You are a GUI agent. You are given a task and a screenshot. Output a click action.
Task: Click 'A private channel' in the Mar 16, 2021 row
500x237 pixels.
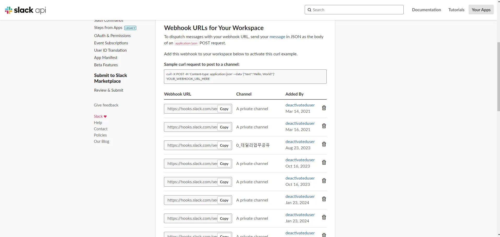252,127
